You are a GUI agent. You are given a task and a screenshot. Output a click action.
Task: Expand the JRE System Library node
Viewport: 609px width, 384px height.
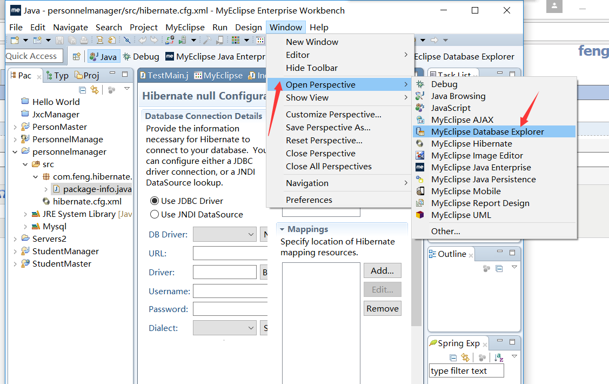coord(25,214)
